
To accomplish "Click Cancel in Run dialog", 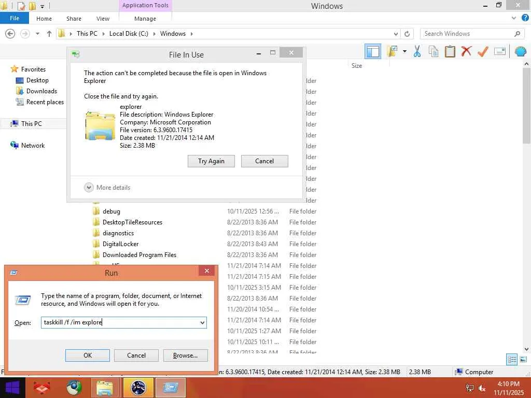I will (x=136, y=356).
